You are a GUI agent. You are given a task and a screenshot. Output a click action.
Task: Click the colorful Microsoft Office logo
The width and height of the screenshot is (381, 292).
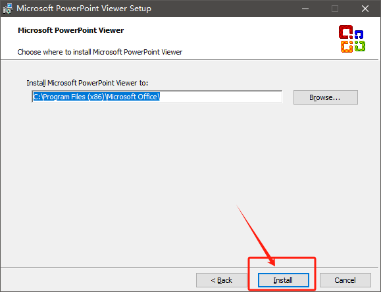(x=352, y=39)
